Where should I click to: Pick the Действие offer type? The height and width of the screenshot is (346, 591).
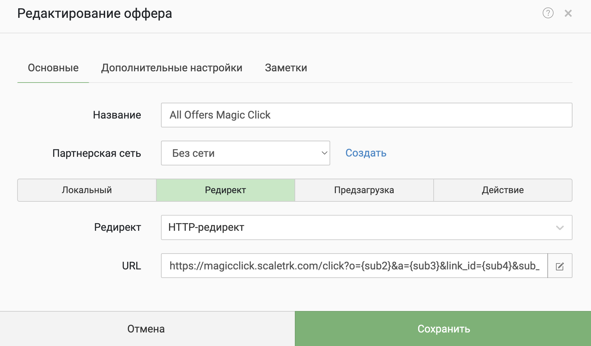point(502,190)
